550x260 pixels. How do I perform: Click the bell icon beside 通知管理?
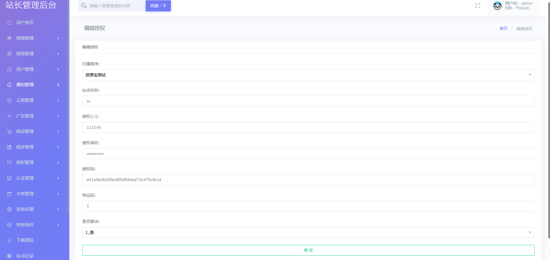coord(9,85)
